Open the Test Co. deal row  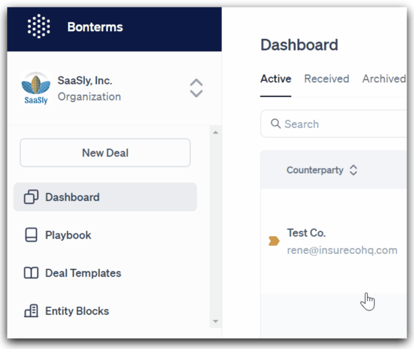333,241
